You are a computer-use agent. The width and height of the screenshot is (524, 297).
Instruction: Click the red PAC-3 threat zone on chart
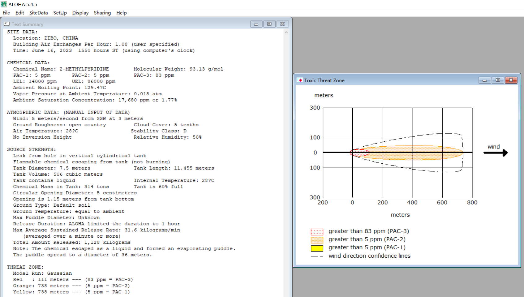[x=359, y=153]
